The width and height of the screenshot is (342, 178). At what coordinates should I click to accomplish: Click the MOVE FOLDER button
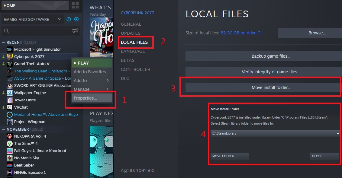[230, 156]
